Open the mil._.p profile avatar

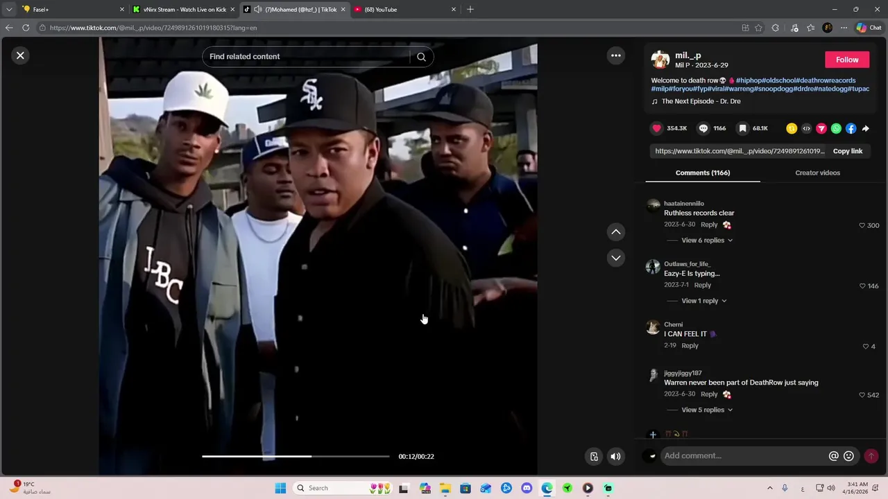(660, 60)
